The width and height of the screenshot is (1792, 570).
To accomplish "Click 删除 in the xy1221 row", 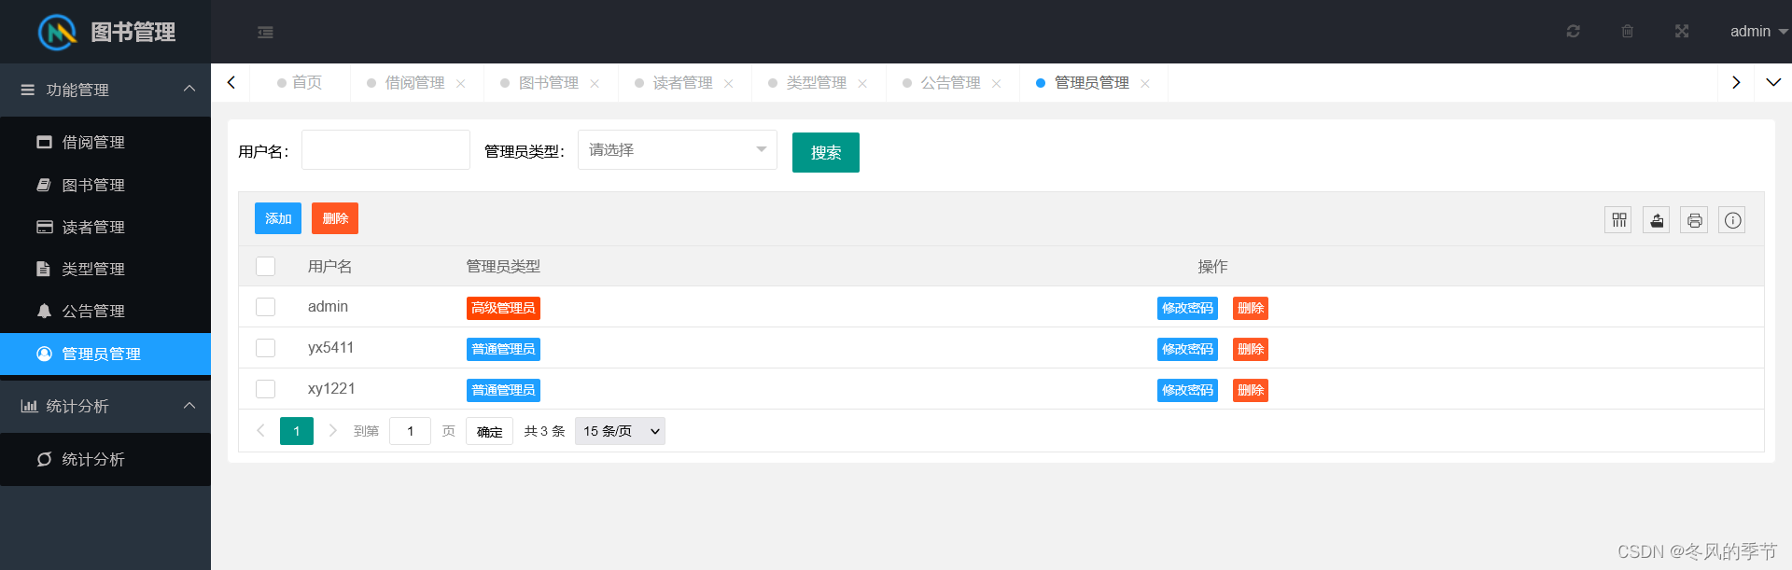I will pos(1251,390).
